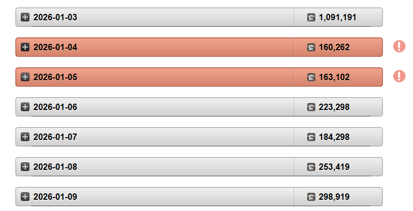Click the 1,091,191 amount value
The image size is (413, 211).
(x=338, y=18)
